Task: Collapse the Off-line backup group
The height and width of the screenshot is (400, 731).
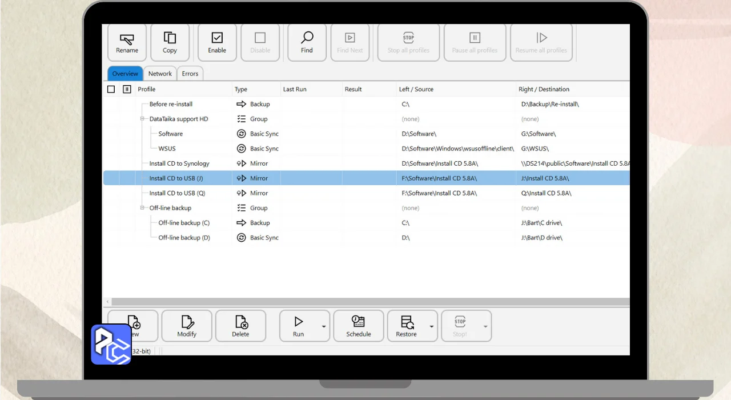Action: click(143, 208)
